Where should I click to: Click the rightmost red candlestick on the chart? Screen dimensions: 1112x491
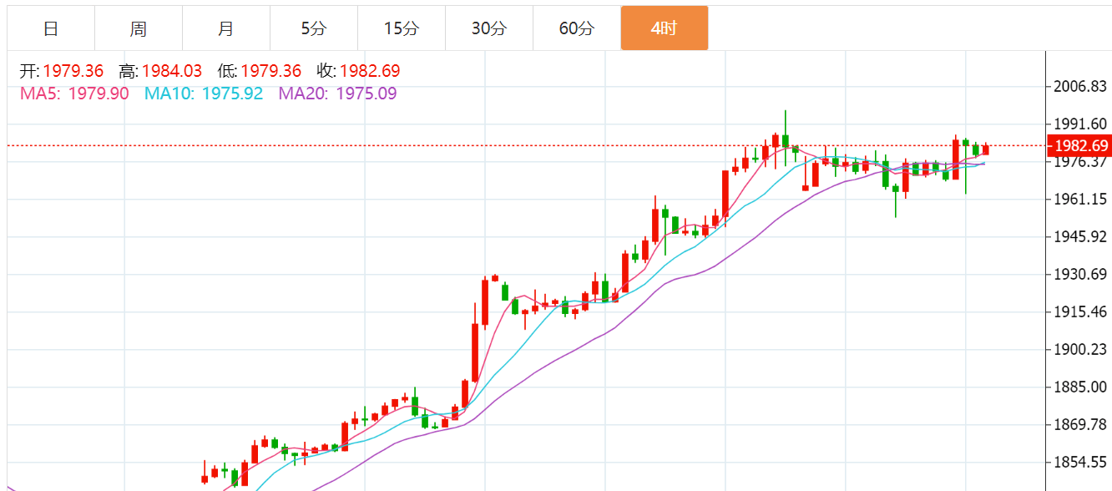pyautogui.click(x=986, y=149)
